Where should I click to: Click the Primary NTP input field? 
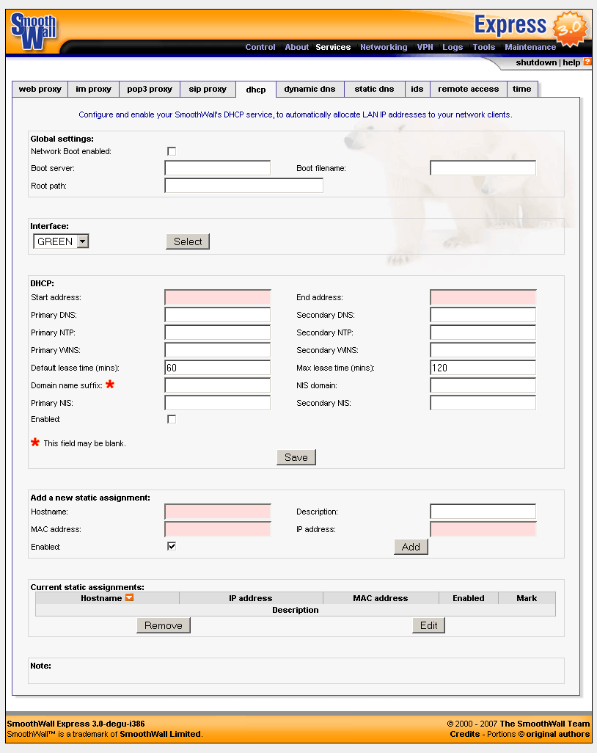(x=217, y=332)
